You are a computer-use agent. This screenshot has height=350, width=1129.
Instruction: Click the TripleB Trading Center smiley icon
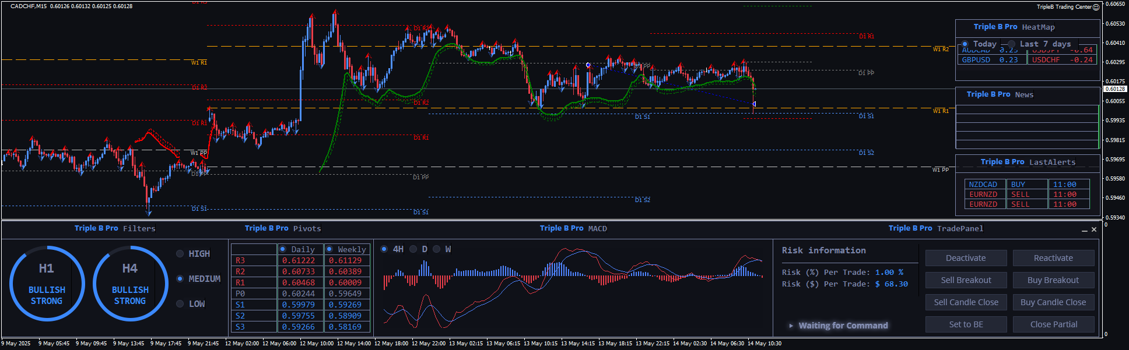point(1096,7)
